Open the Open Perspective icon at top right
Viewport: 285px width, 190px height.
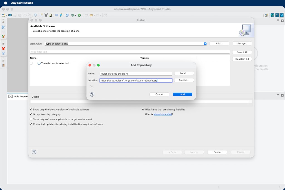[266, 15]
